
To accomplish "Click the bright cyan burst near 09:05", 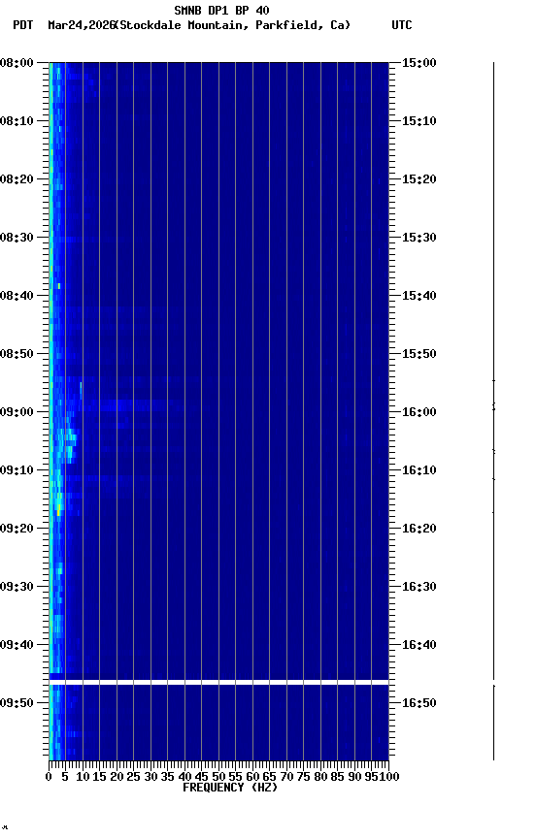I will [70, 445].
